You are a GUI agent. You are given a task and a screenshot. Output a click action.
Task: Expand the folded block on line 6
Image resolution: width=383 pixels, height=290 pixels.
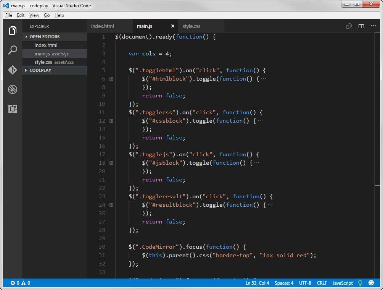tap(111, 79)
